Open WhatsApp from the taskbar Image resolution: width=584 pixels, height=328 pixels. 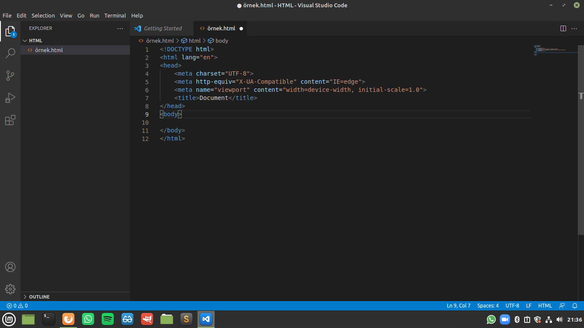point(88,319)
